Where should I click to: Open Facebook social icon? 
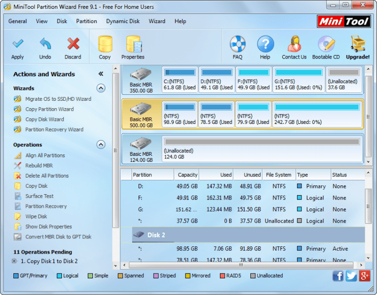click(338, 276)
